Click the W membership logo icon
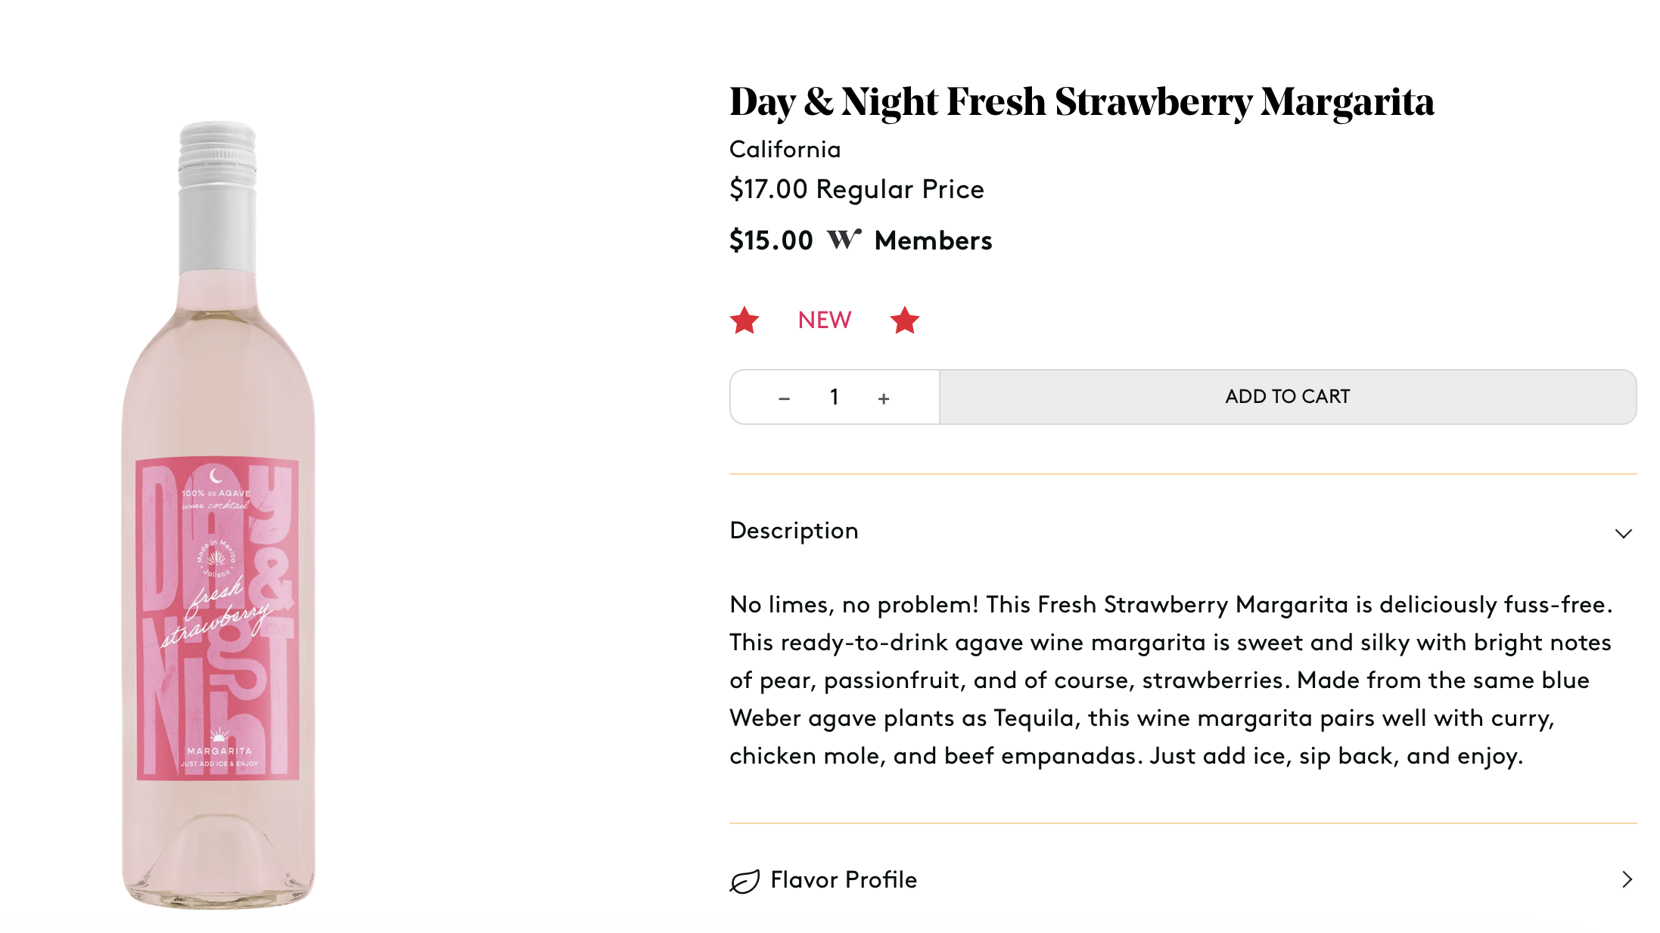The width and height of the screenshot is (1660, 933). pyautogui.click(x=844, y=240)
